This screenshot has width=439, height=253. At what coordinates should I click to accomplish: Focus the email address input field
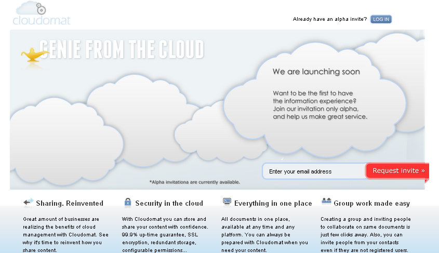click(314, 171)
